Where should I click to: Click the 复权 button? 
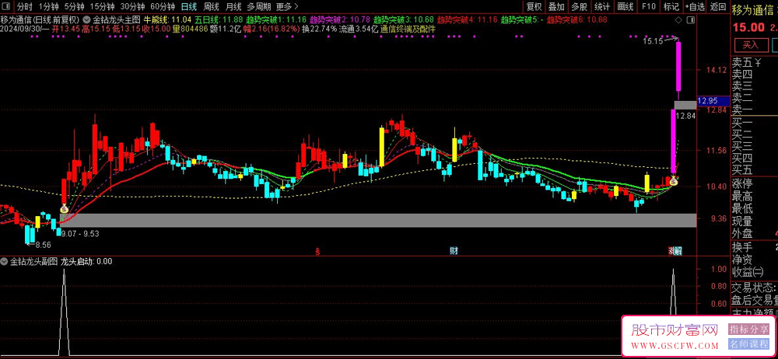click(534, 6)
